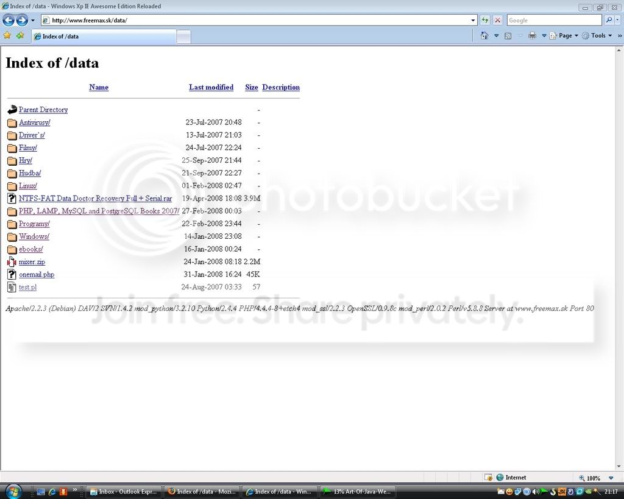Click the Windows Start orb

13,492
